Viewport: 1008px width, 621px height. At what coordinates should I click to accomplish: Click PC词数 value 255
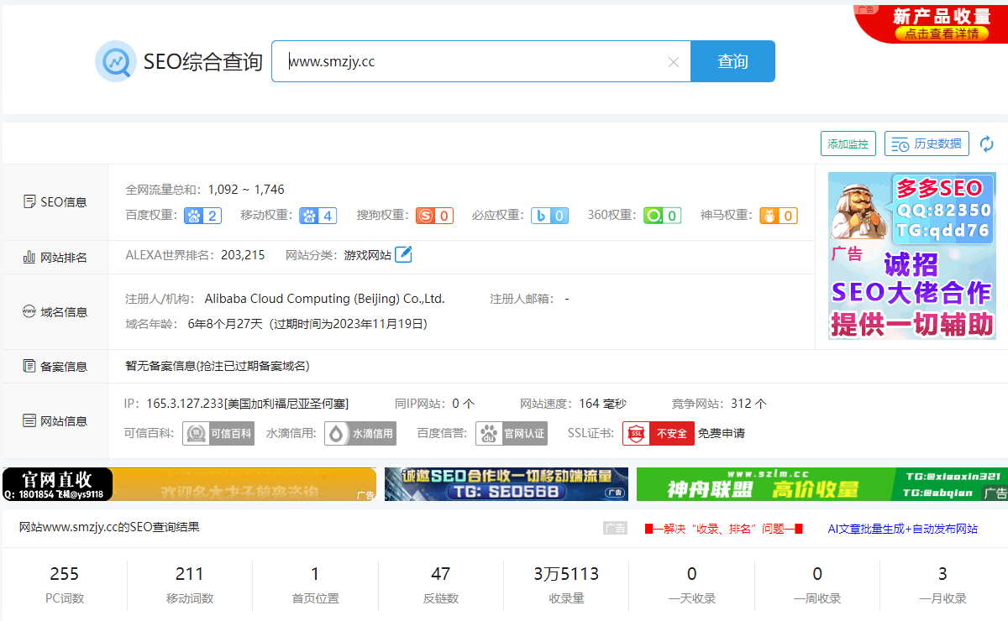[65, 574]
